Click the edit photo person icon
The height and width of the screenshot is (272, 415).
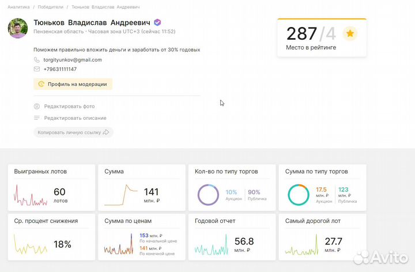pos(37,107)
